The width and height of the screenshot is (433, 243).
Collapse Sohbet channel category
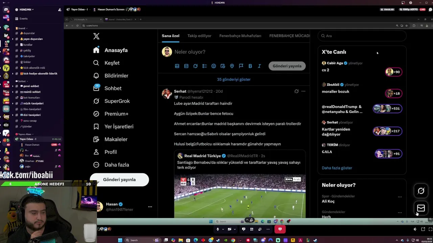(x=22, y=81)
